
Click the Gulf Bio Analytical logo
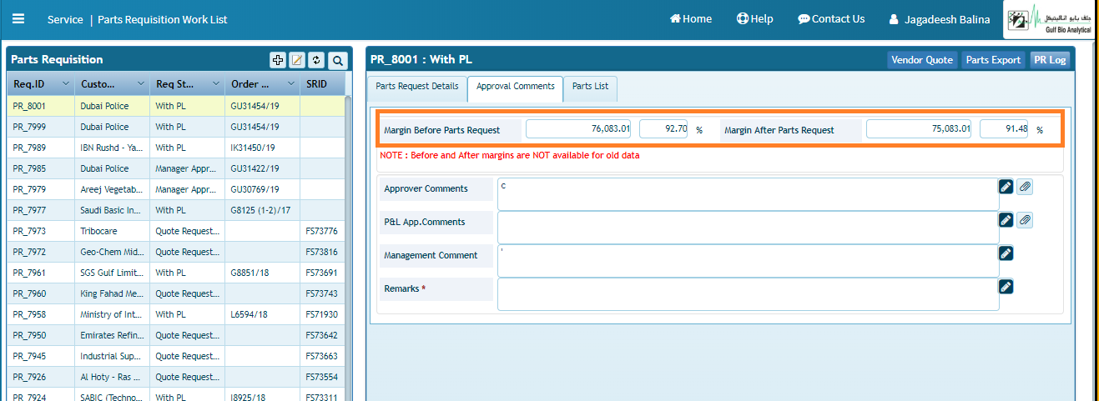[1051, 19]
